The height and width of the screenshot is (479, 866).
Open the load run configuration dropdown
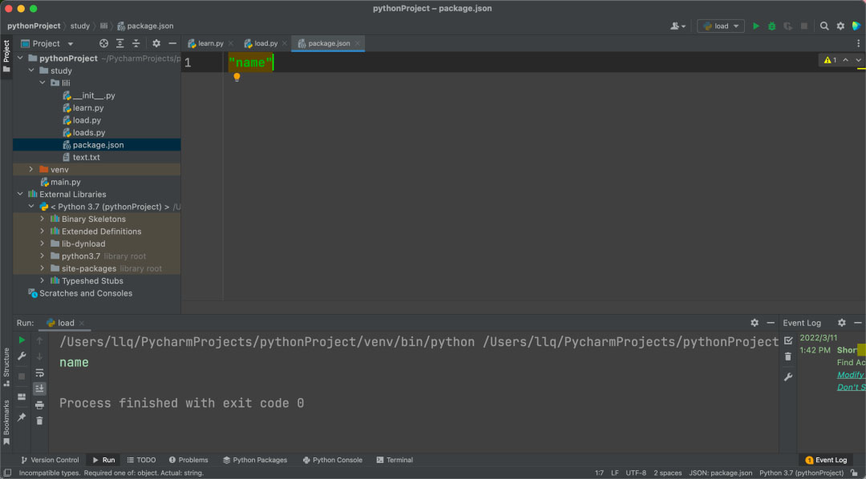pos(721,26)
